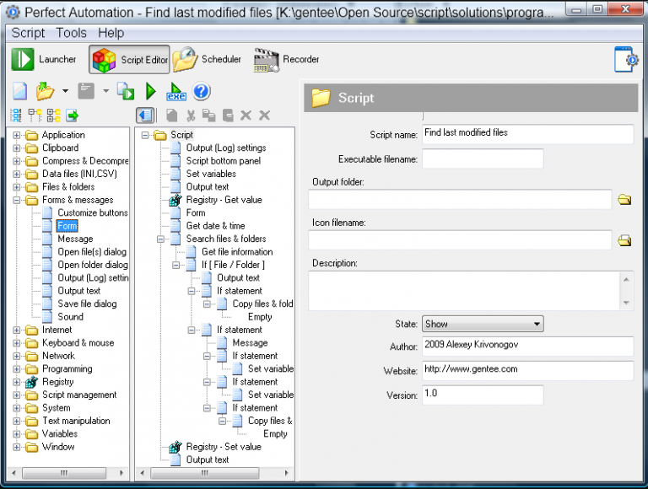The width and height of the screenshot is (648, 489).
Task: Open the Recorder tool
Action: [288, 60]
